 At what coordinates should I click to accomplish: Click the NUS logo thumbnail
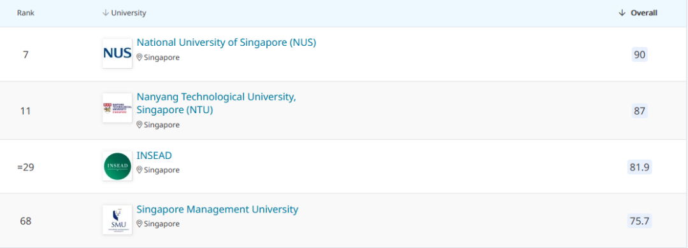click(117, 53)
